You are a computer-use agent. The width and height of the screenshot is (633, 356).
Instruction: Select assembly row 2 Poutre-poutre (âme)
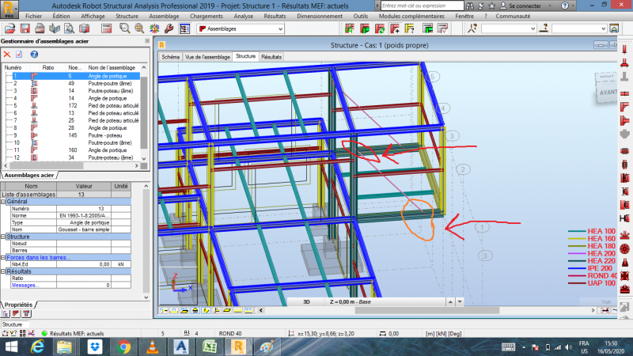click(x=71, y=84)
